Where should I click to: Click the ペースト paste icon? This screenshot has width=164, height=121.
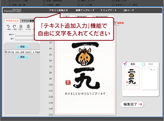coord(28,26)
